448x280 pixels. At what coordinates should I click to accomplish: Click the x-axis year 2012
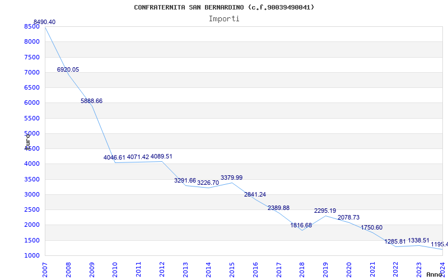[162, 270]
